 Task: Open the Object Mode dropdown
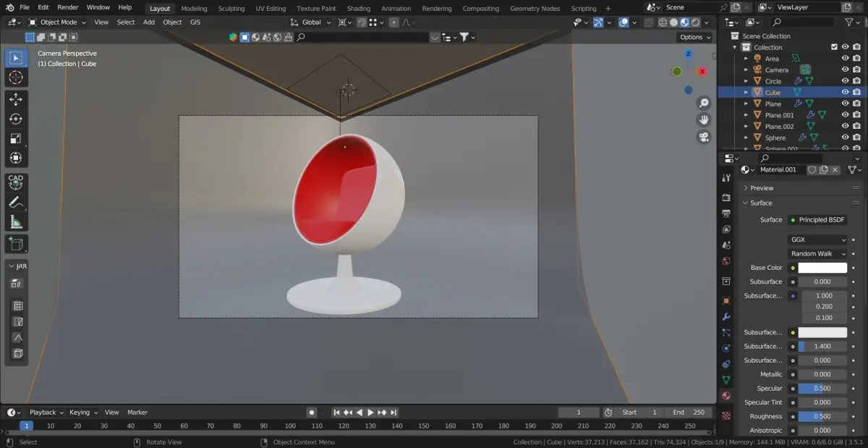point(57,22)
